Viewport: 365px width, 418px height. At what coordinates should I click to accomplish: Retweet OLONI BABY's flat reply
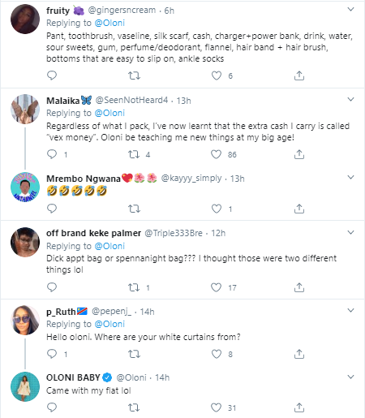point(134,407)
